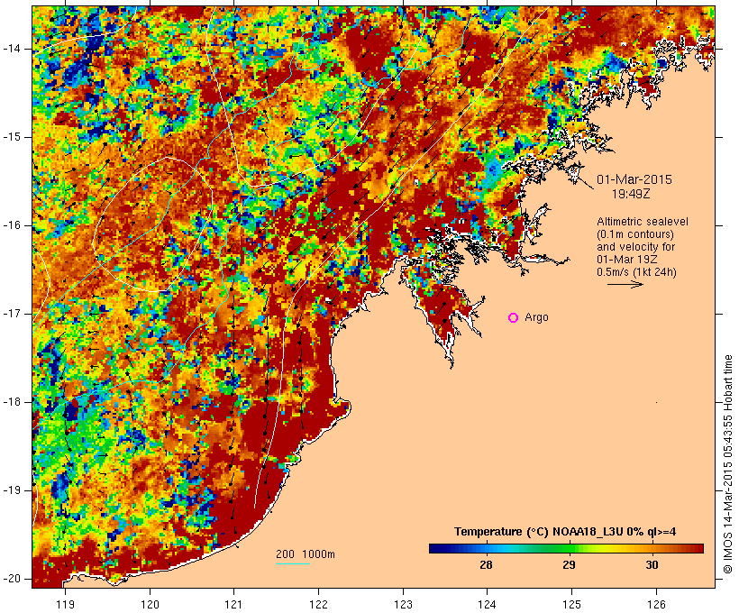This screenshot has width=739, height=613.
Task: Click the 'Argo' label text
Action: click(536, 317)
